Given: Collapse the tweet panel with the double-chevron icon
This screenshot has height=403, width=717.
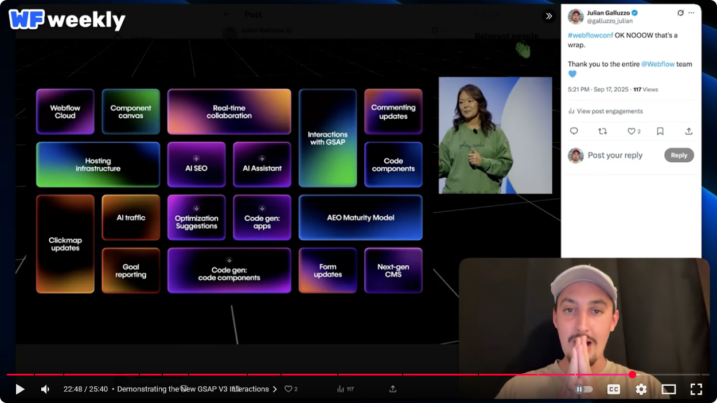Looking at the screenshot, I should pyautogui.click(x=549, y=16).
